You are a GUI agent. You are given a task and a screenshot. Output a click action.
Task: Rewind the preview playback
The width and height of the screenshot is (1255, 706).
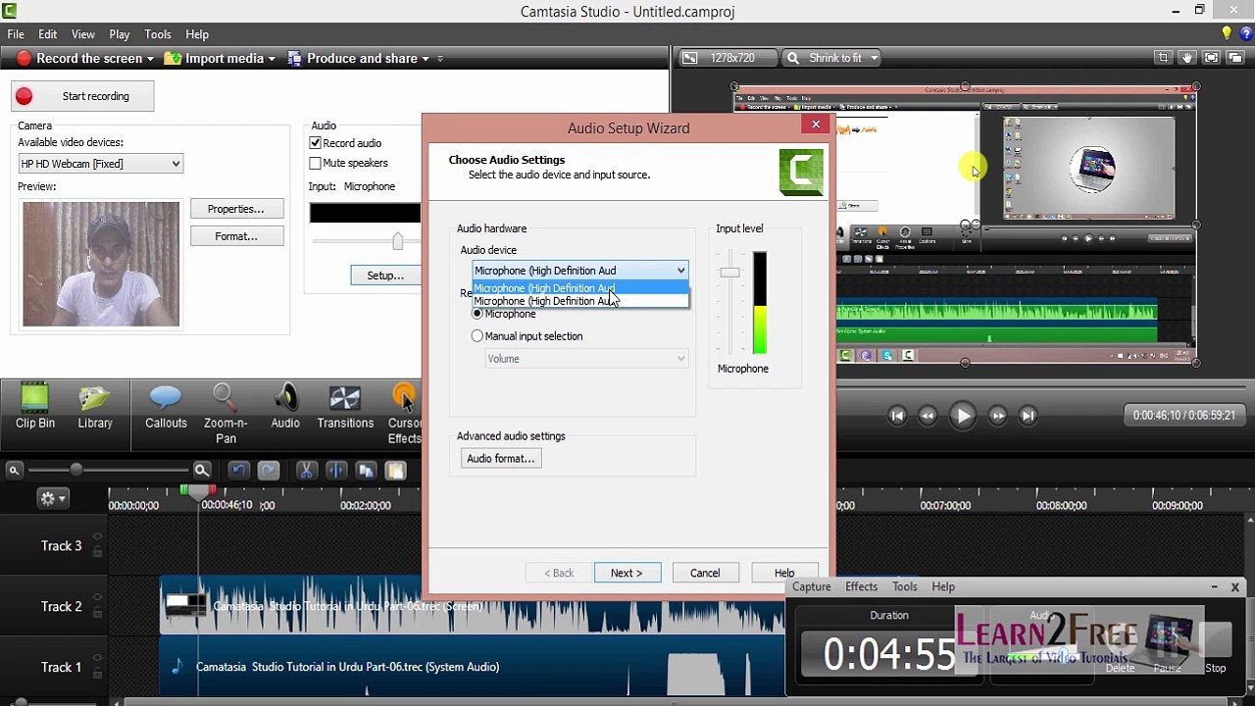928,416
